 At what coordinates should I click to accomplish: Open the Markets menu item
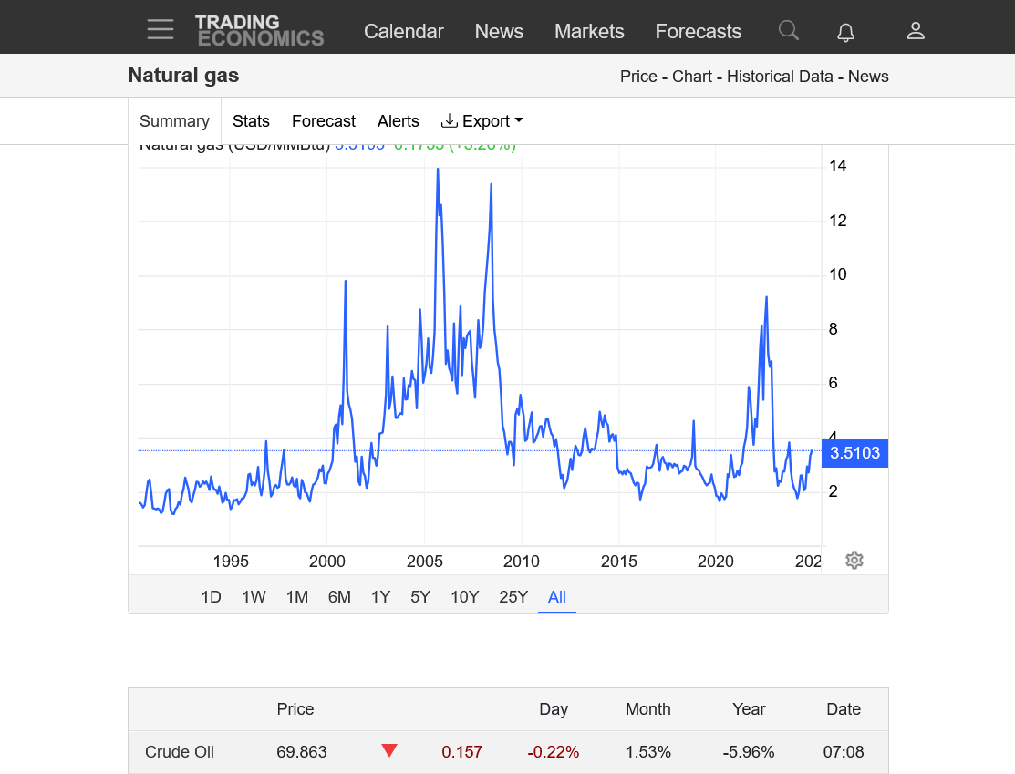(x=589, y=31)
